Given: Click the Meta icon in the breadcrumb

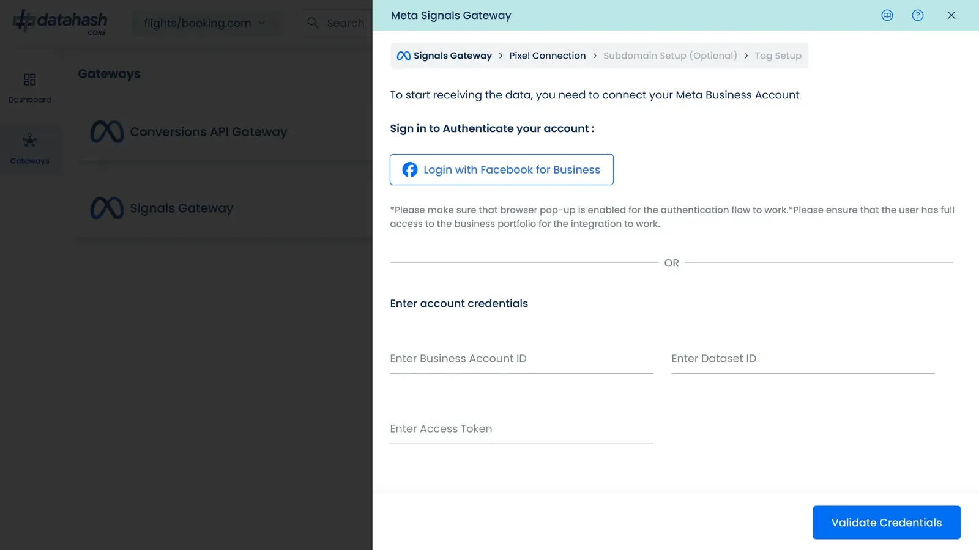Looking at the screenshot, I should [x=404, y=56].
